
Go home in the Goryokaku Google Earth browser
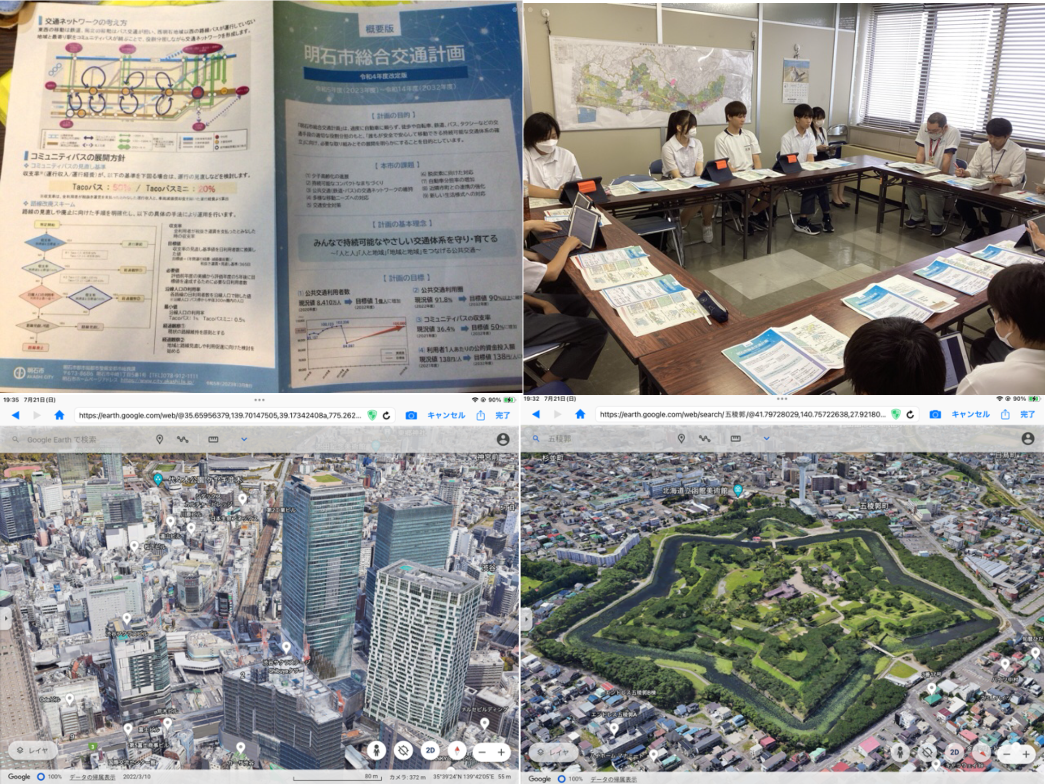click(580, 414)
